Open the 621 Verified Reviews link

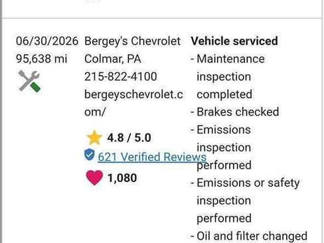152,157
